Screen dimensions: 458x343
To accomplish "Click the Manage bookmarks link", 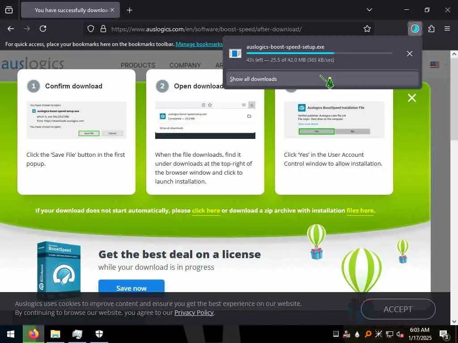I will [x=199, y=44].
